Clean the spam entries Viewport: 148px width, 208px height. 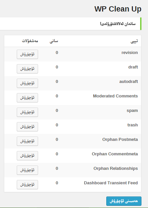[x=27, y=112]
